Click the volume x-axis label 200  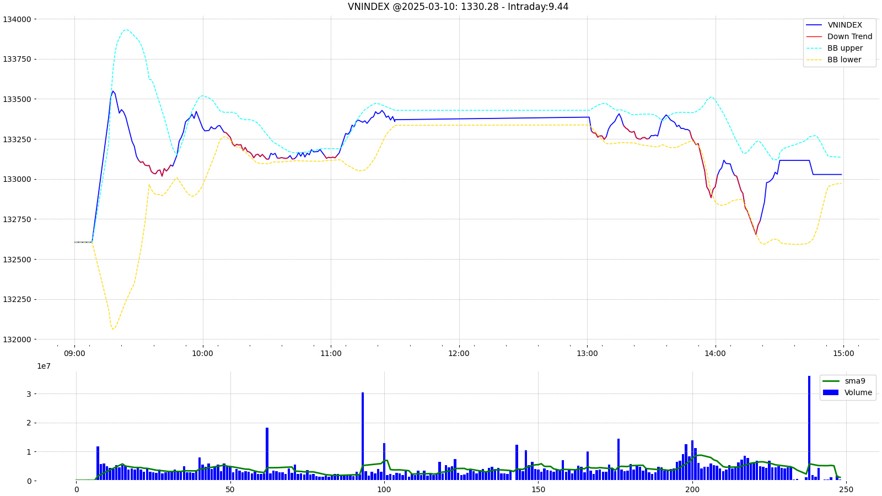point(692,490)
